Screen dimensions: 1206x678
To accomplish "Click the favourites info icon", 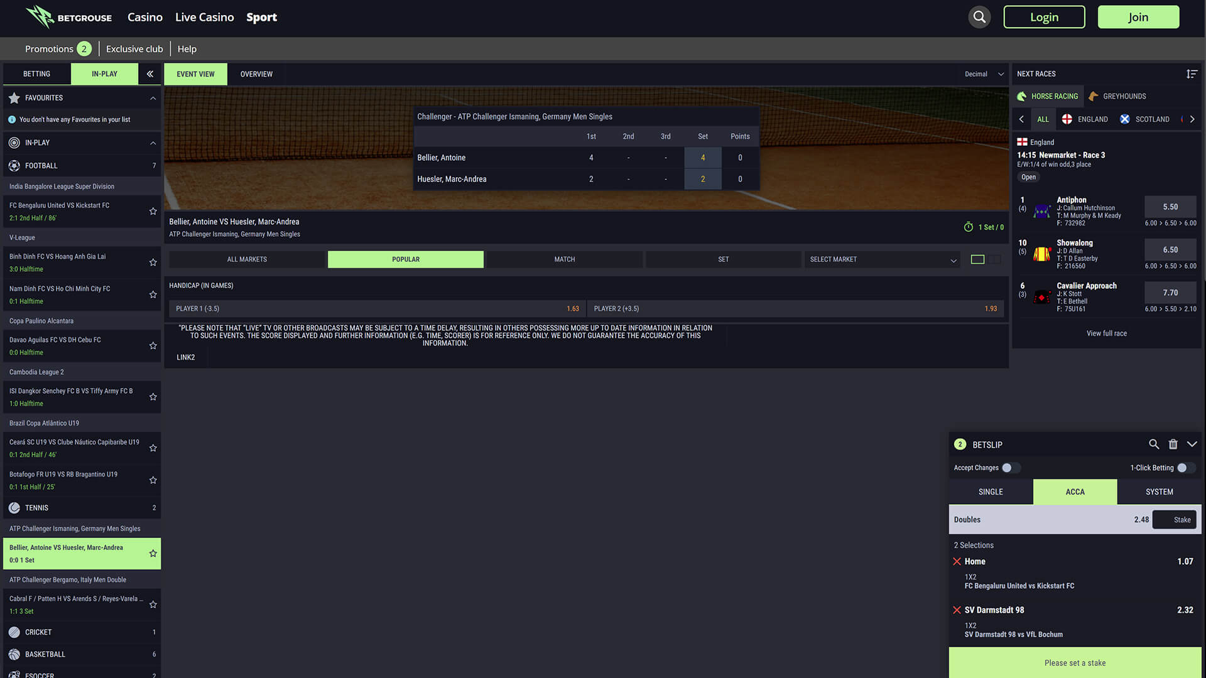I will (x=12, y=119).
